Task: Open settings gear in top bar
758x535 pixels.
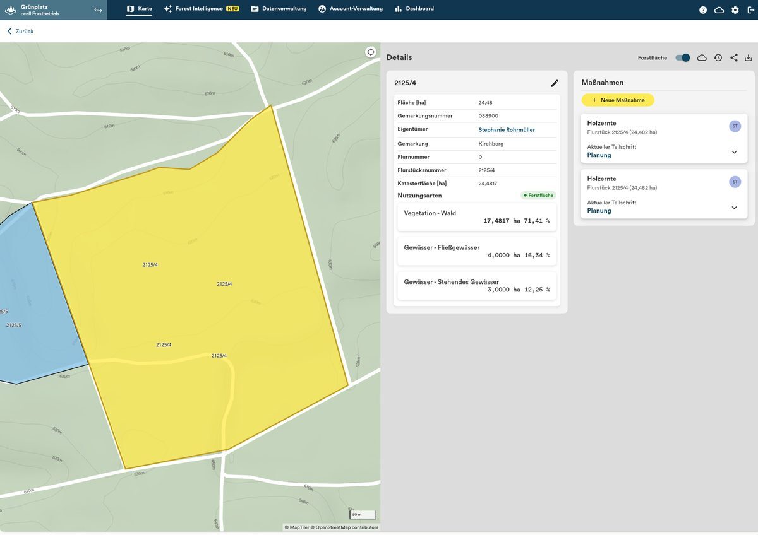Action: tap(735, 10)
